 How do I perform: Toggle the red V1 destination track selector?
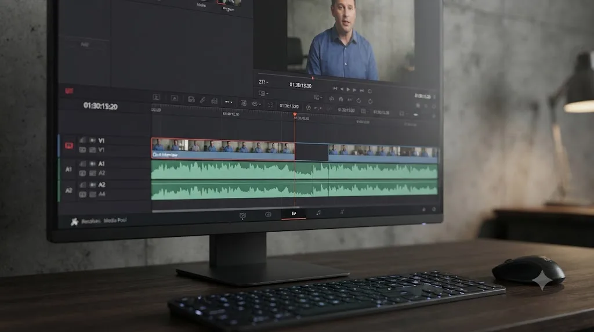point(69,146)
